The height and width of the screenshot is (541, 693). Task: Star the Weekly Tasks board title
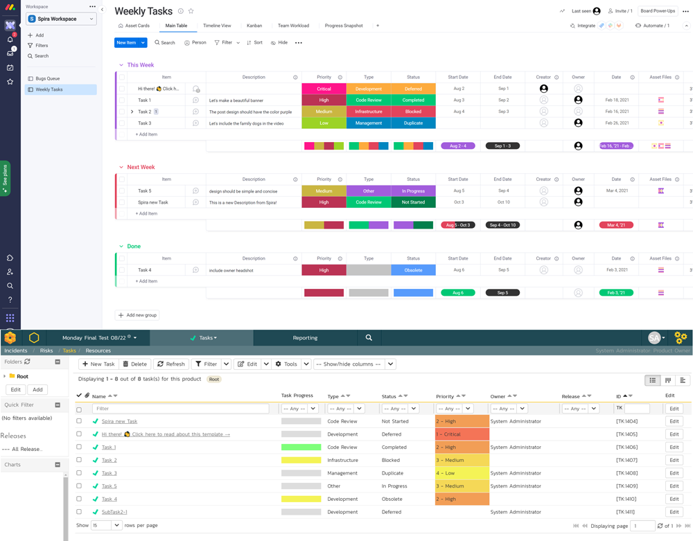point(191,11)
